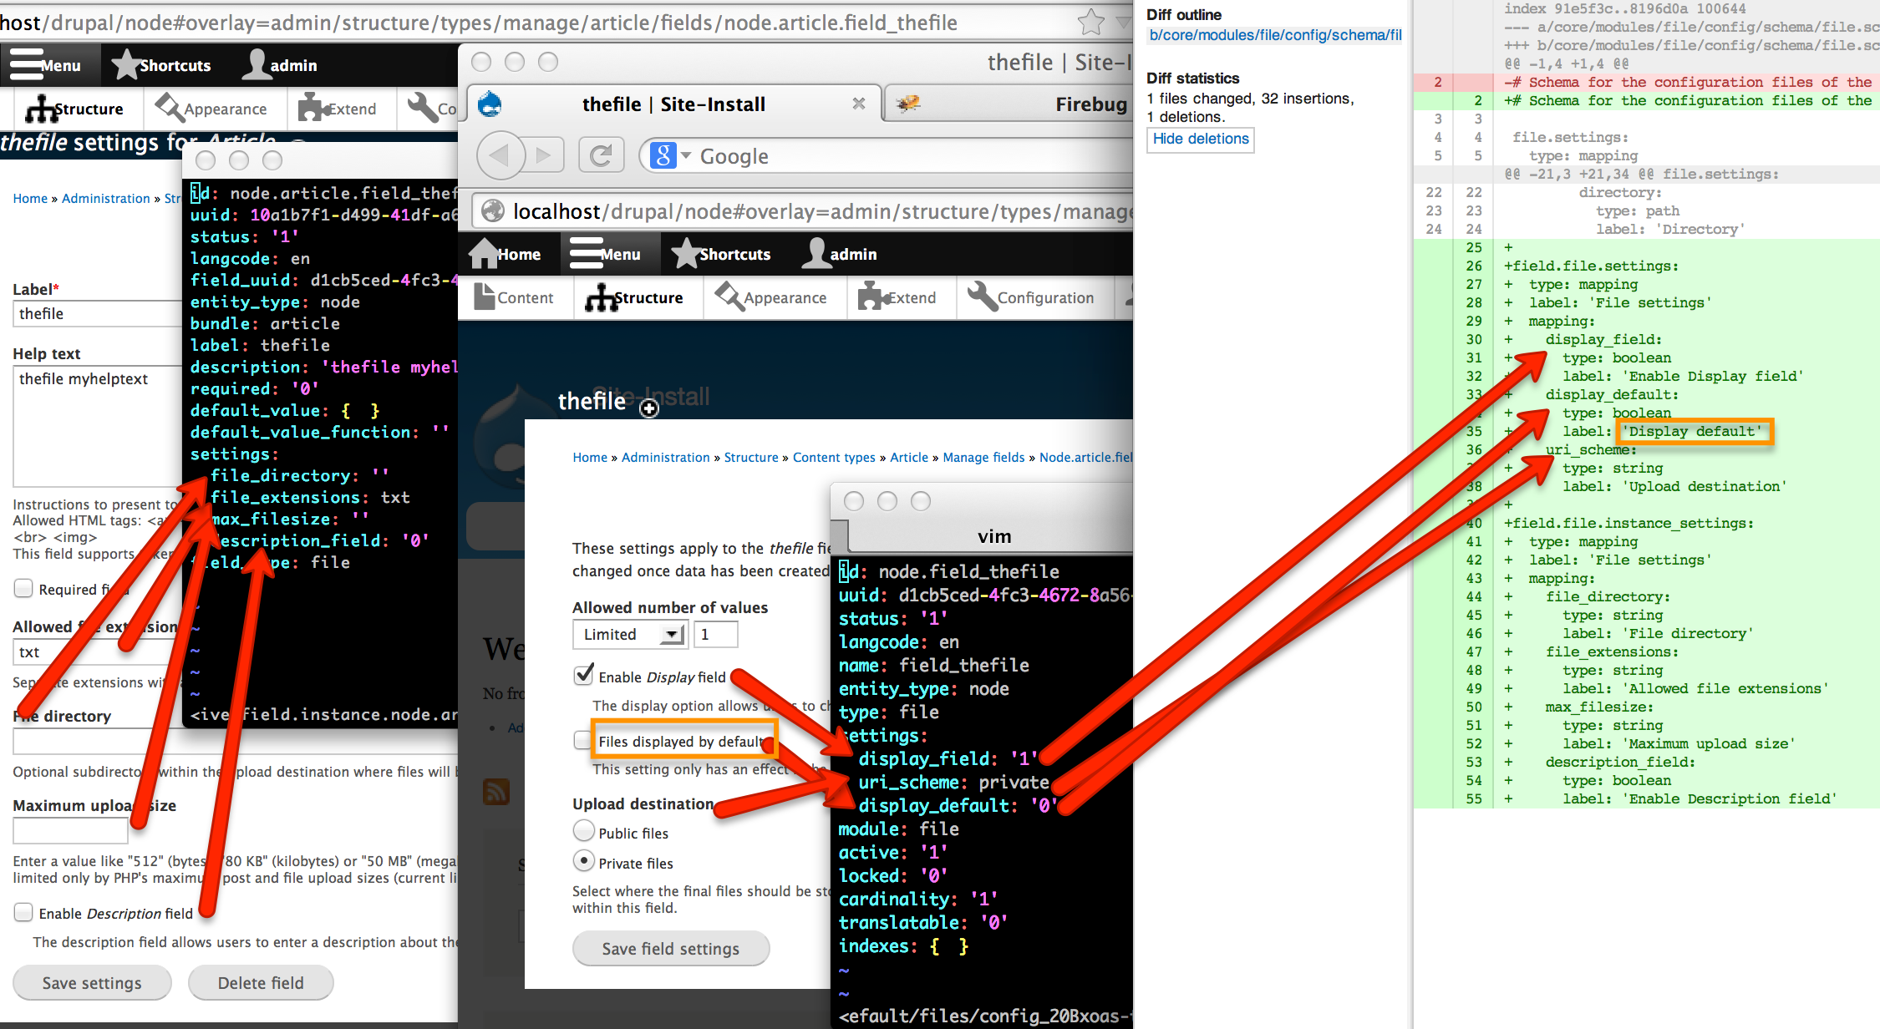Open Appearance in the front admin menu

770,297
